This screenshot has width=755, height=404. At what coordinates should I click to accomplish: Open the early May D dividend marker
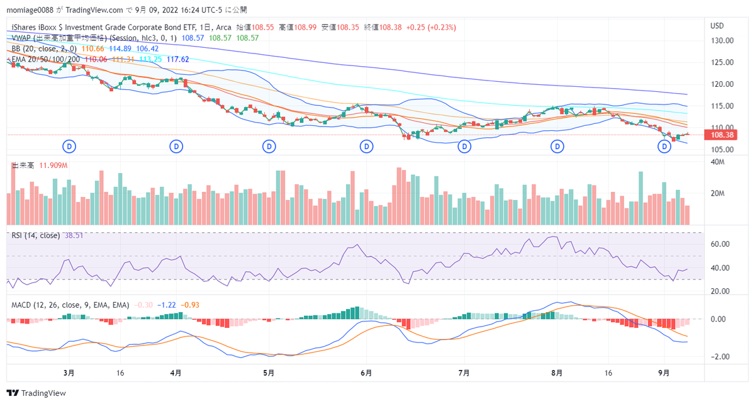(x=269, y=146)
